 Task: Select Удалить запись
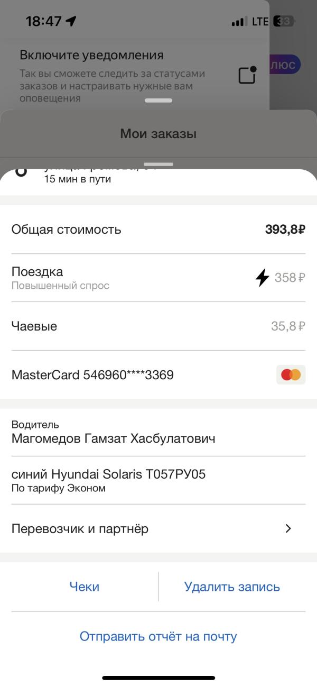tap(232, 587)
